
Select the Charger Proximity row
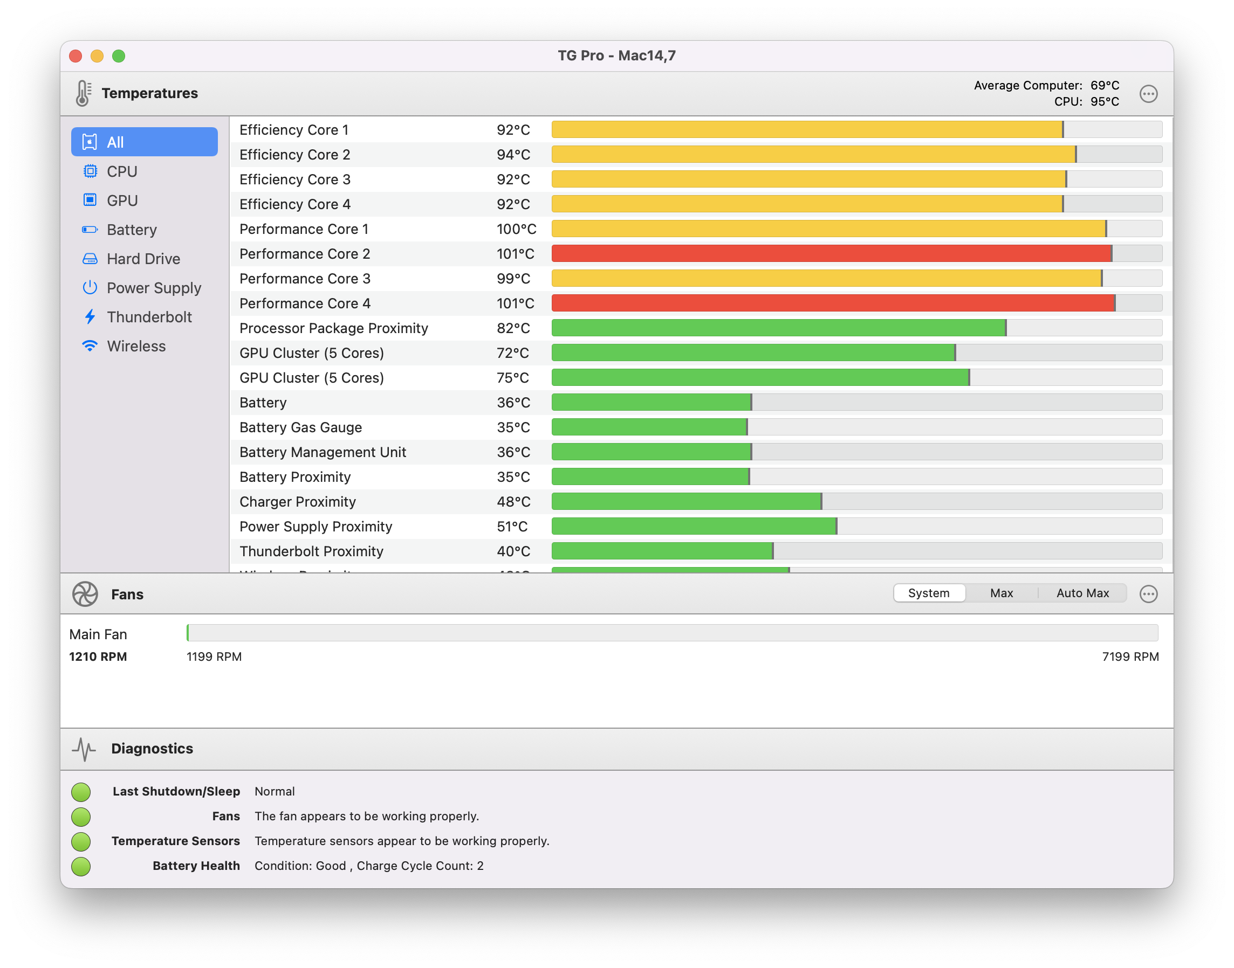pos(701,502)
